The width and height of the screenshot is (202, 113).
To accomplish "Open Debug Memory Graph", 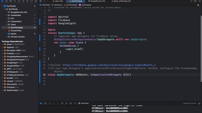I will pyautogui.click(x=67, y=103).
